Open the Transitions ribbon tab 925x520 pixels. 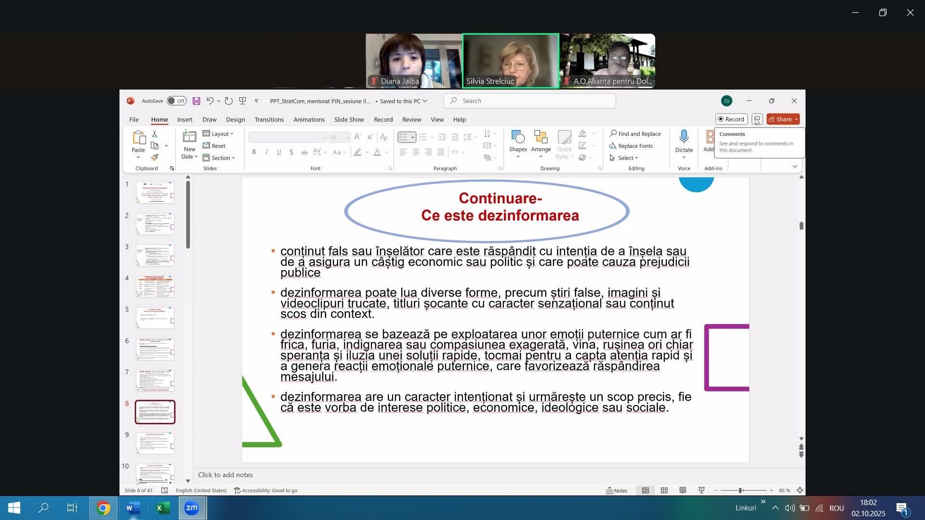269,119
